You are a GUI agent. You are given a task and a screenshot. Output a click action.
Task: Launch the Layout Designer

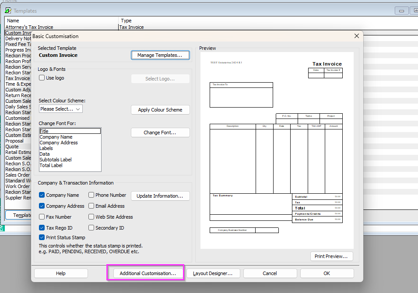[x=213, y=273]
